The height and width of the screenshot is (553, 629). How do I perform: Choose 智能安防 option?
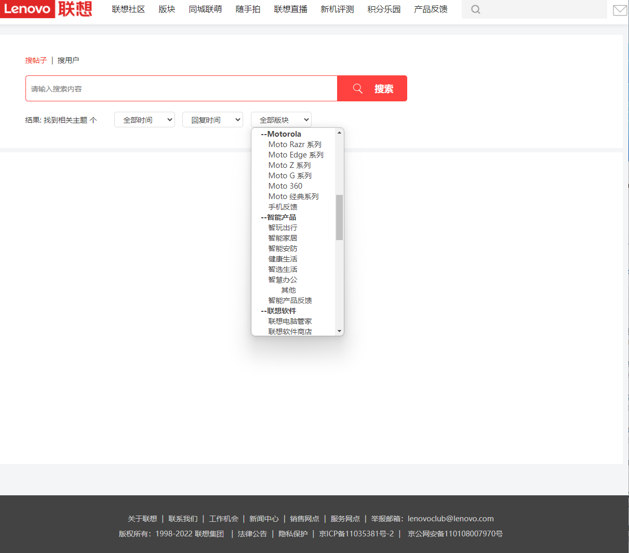click(x=283, y=248)
